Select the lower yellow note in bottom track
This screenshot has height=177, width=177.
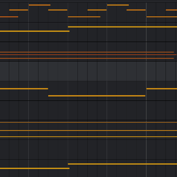click(x=35, y=168)
